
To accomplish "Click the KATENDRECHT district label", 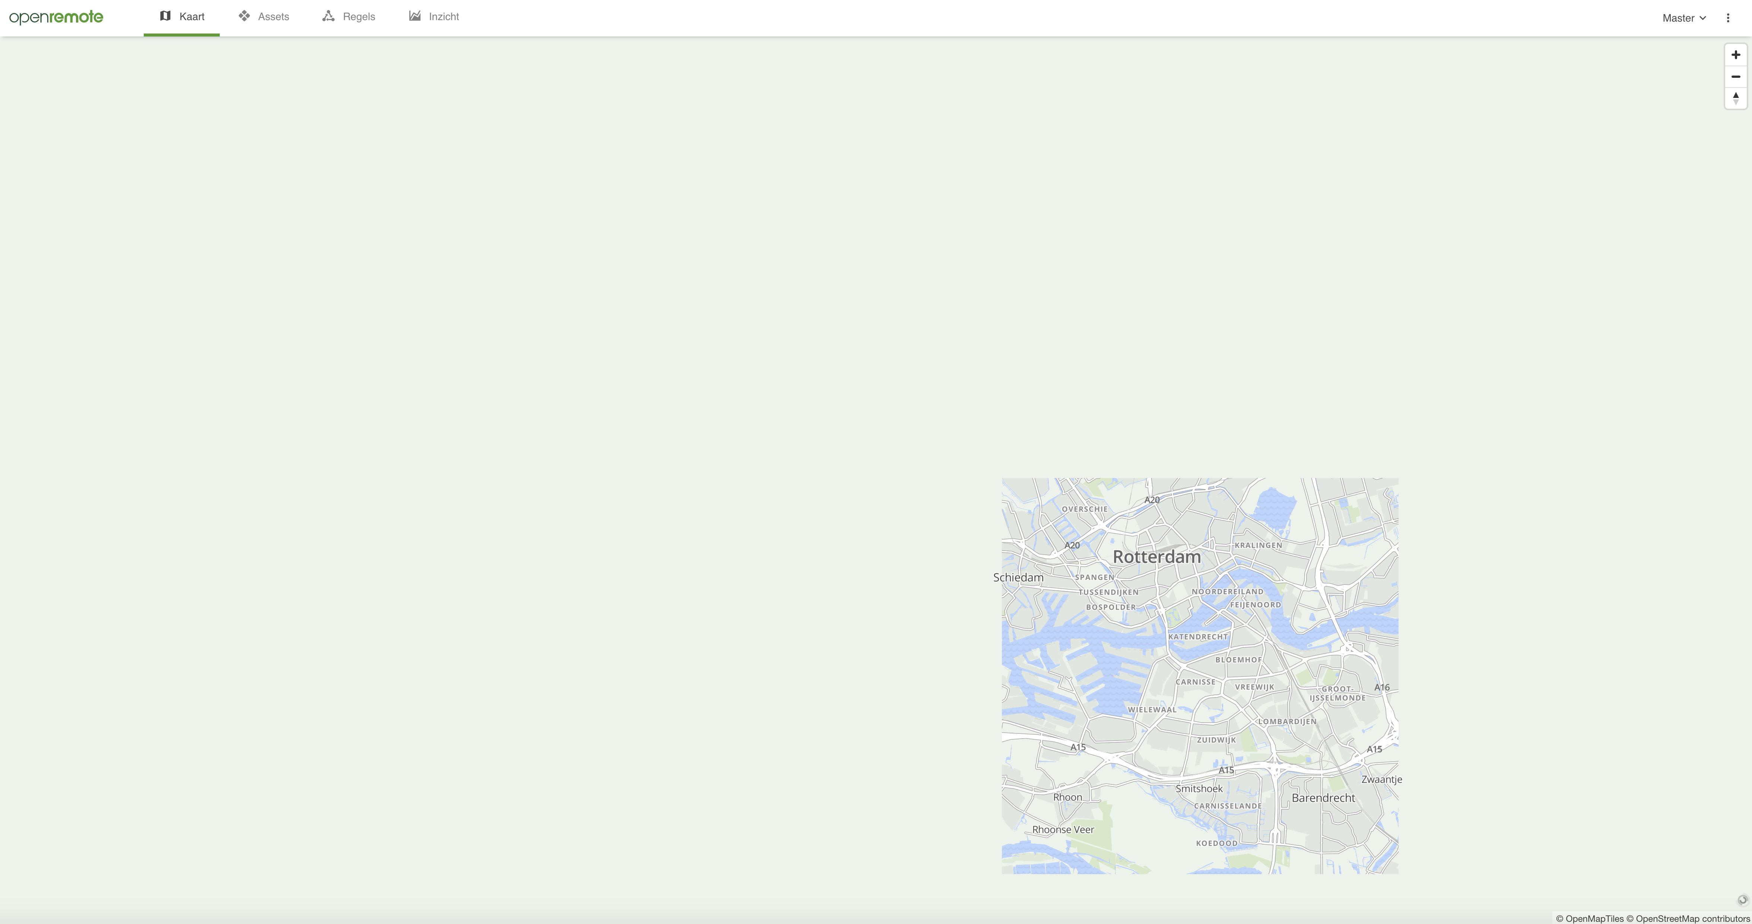I will (x=1198, y=637).
